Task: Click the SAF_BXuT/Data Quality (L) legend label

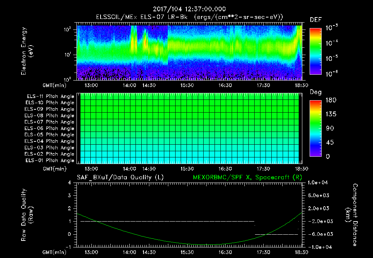Action: (119, 177)
